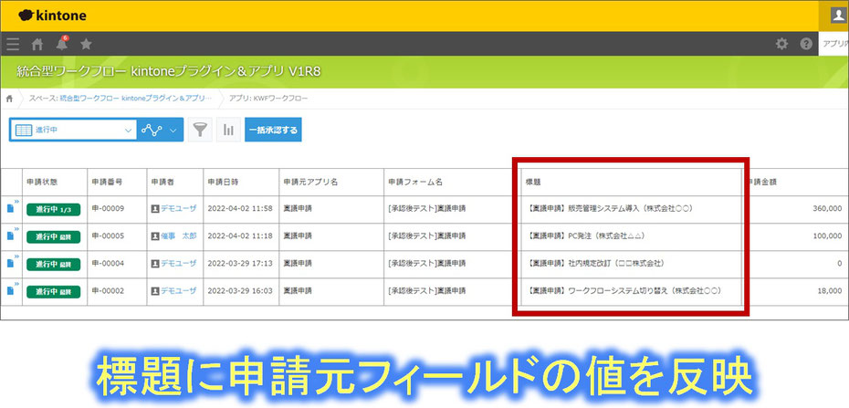
Task: Open applicant link 催事 太郎
Action: click(179, 236)
